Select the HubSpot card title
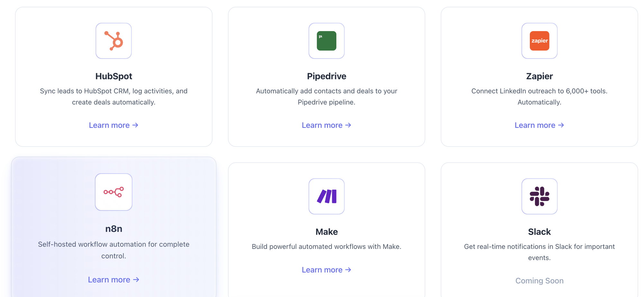Viewport: 643px width, 297px height. (x=113, y=76)
